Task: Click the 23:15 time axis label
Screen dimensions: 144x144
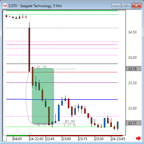Action: coord(83,139)
